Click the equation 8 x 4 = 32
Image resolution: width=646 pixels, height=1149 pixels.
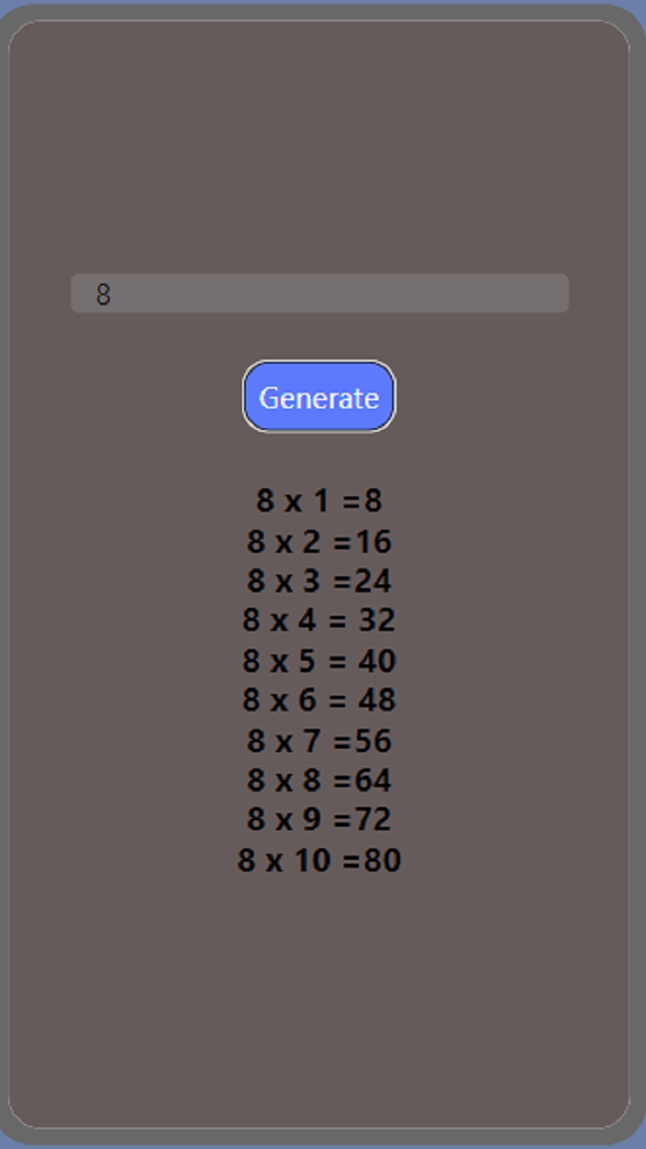point(319,620)
